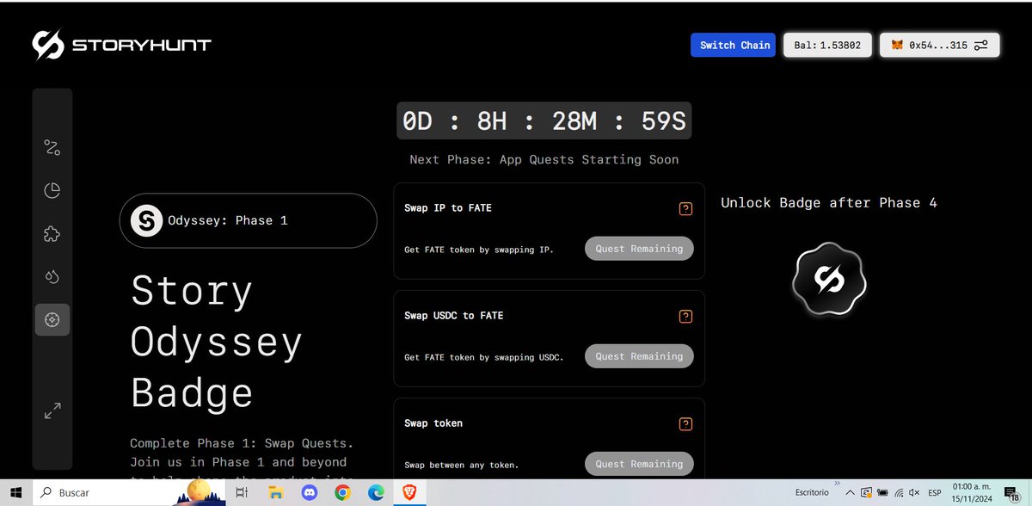Viewport: 1032px width, 506px height.
Task: Open Google Chrome from the taskbar
Action: pos(342,493)
